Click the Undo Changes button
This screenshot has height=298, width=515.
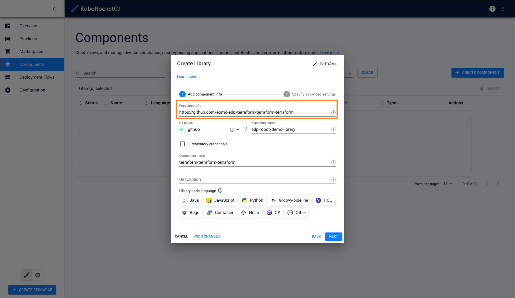pyautogui.click(x=206, y=236)
